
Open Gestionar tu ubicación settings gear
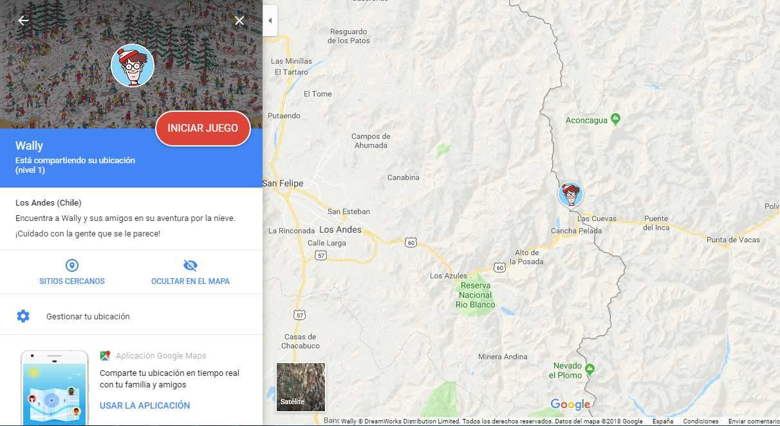pyautogui.click(x=23, y=316)
